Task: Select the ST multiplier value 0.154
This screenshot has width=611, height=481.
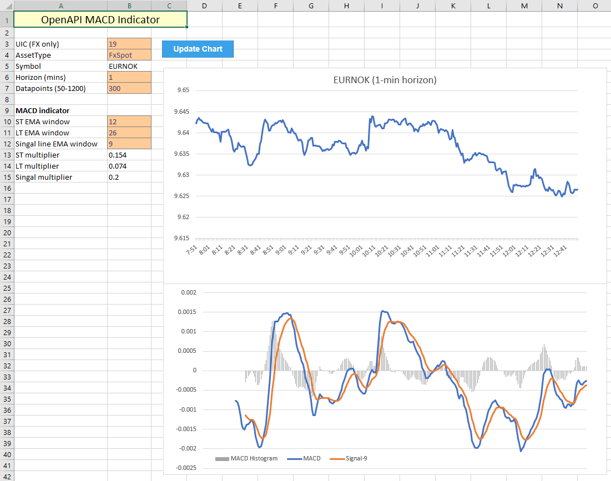Action: [x=129, y=155]
